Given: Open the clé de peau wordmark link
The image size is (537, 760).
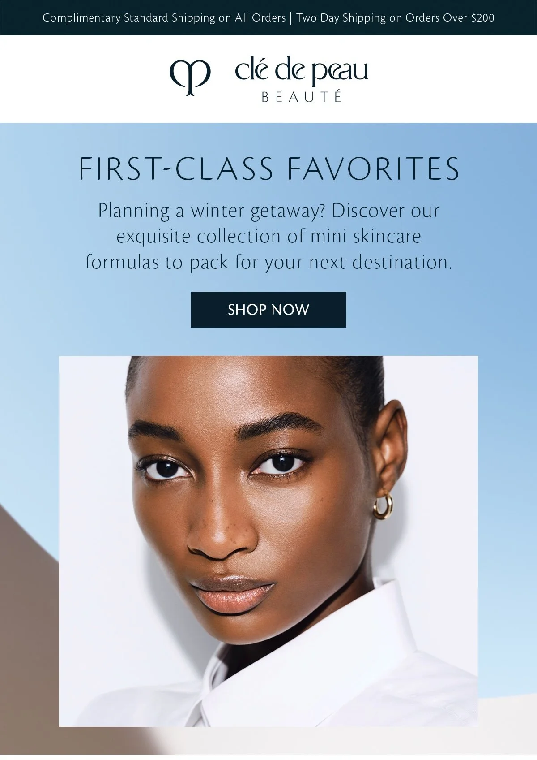Looking at the screenshot, I should 302,71.
